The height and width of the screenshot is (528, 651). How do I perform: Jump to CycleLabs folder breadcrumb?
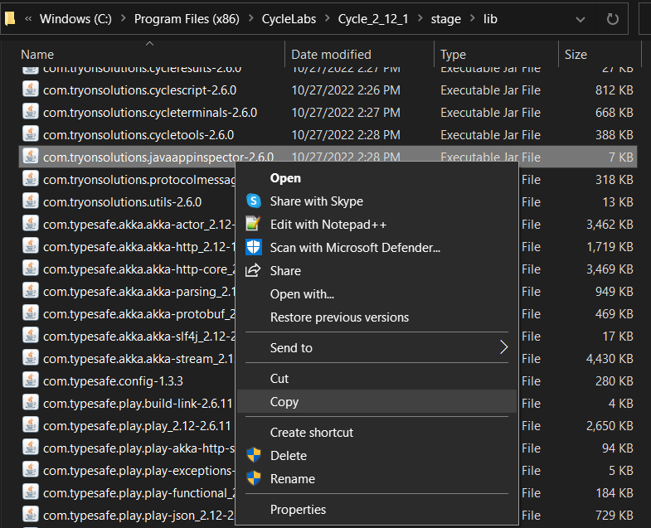289,19
